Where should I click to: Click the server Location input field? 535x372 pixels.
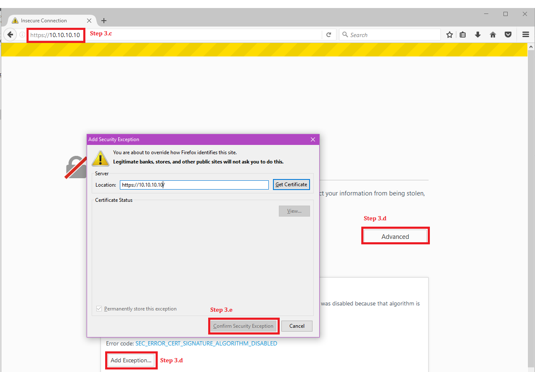click(194, 185)
